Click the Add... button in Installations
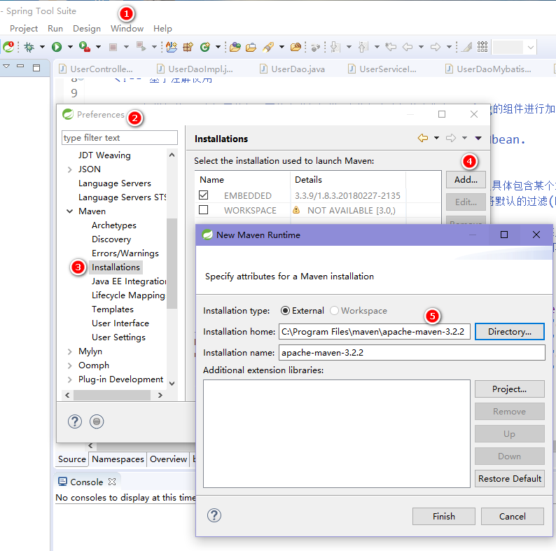 click(466, 180)
